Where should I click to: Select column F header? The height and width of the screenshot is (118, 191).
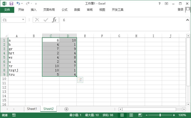pos(102,36)
